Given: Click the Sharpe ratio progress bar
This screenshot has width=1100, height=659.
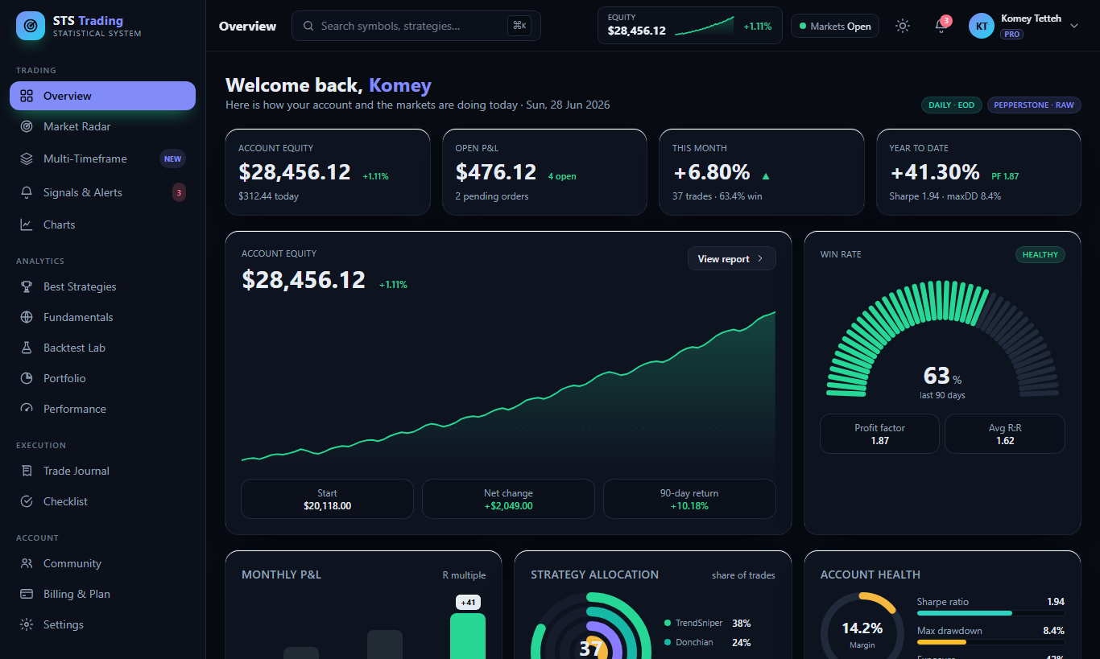Looking at the screenshot, I should point(990,613).
